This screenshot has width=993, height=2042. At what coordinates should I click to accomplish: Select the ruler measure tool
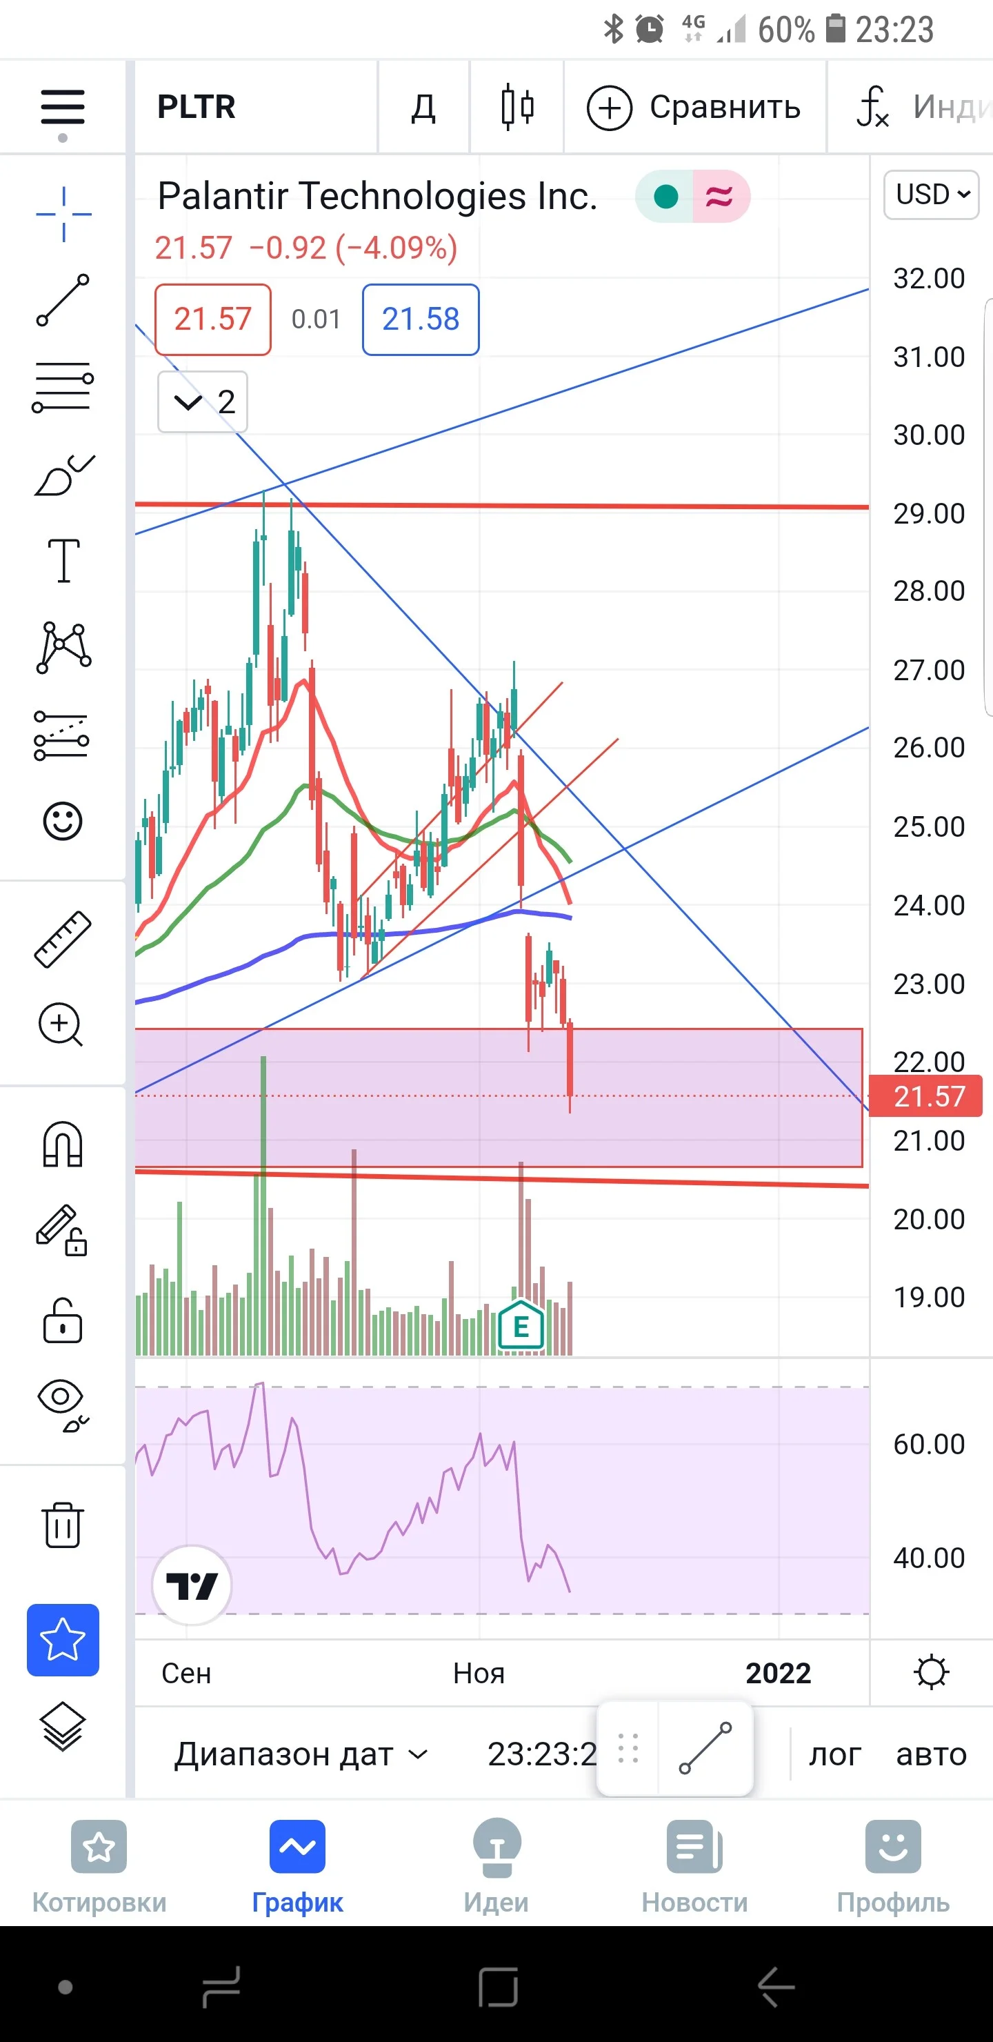click(63, 940)
